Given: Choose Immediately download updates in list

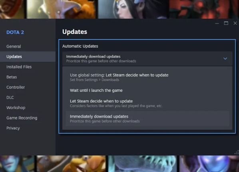Looking at the screenshot, I should (x=147, y=119).
